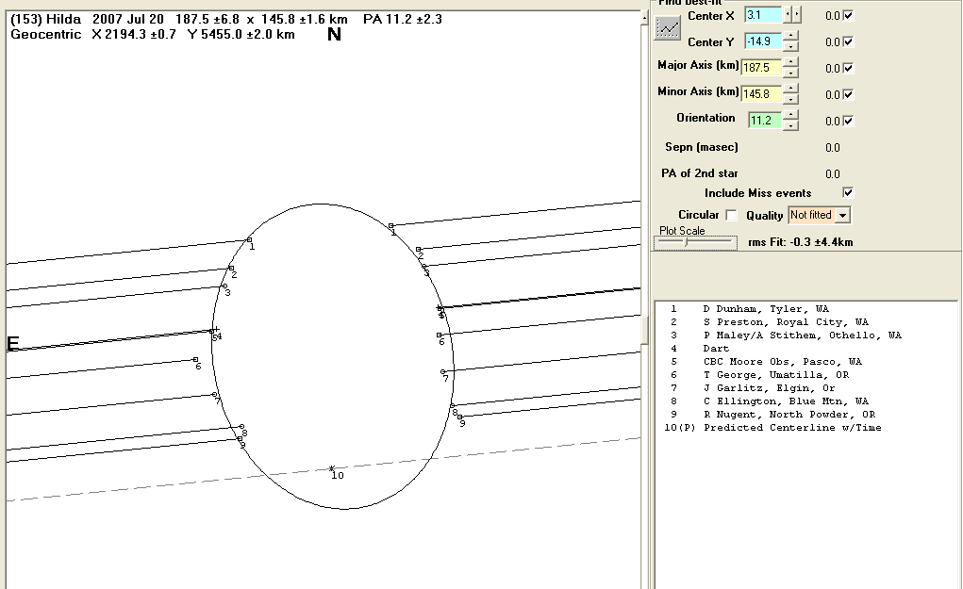Select row 'CBC Moore Obs, Pasco, WA'
Image resolution: width=963 pixels, height=589 pixels.
pos(765,362)
